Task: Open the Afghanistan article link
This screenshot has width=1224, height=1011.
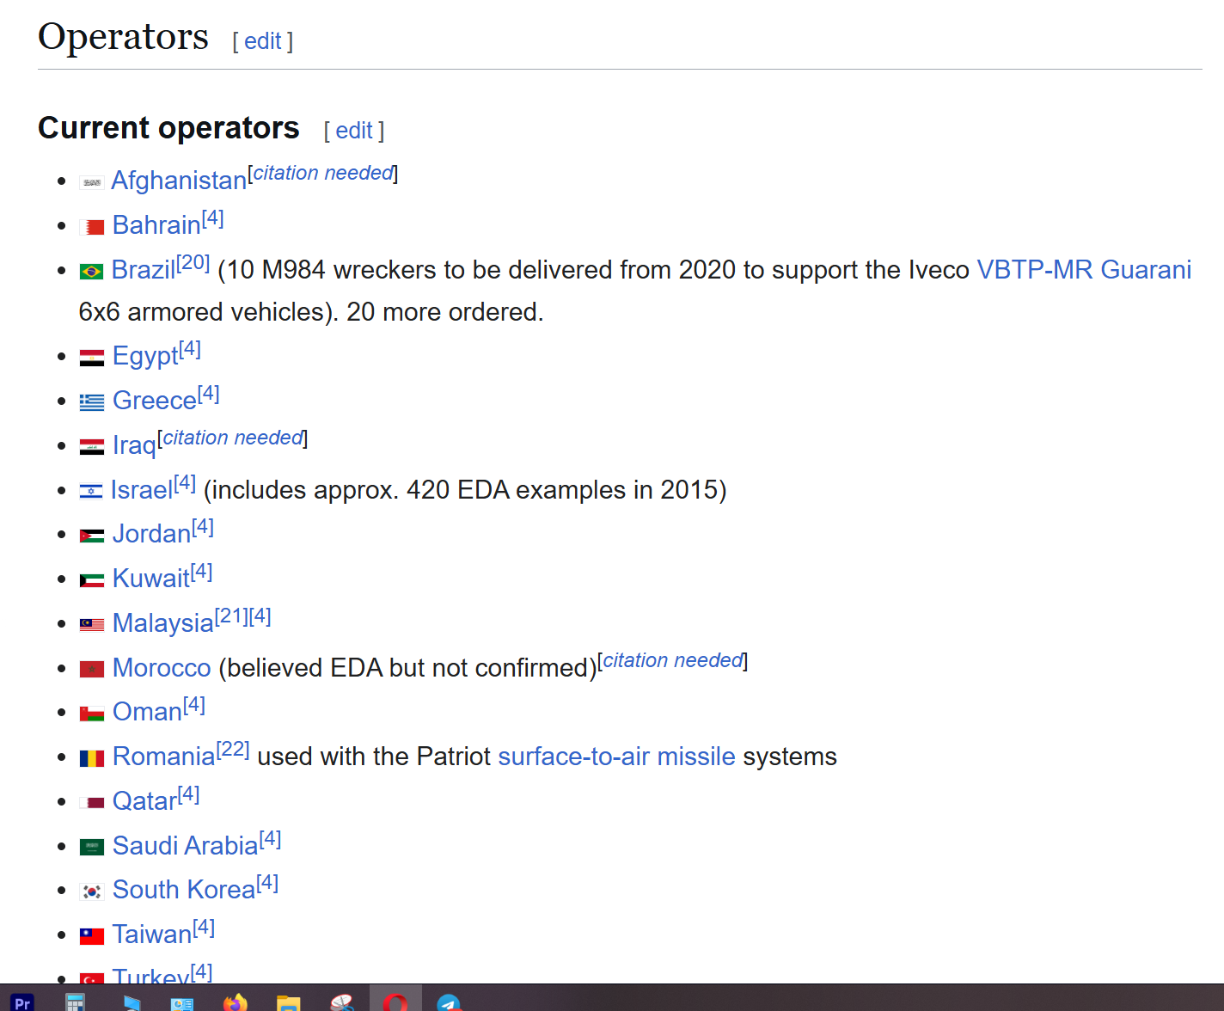Action: [x=179, y=181]
